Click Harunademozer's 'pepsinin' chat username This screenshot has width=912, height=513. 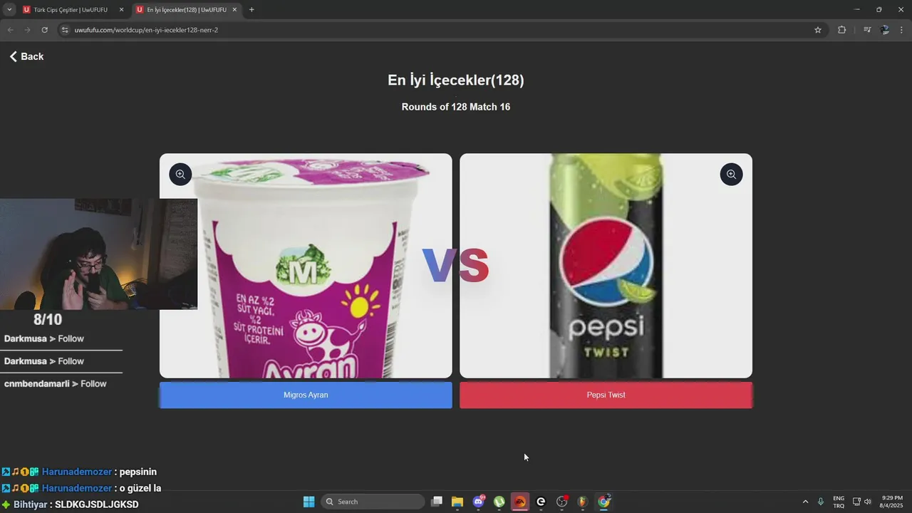tap(77, 472)
